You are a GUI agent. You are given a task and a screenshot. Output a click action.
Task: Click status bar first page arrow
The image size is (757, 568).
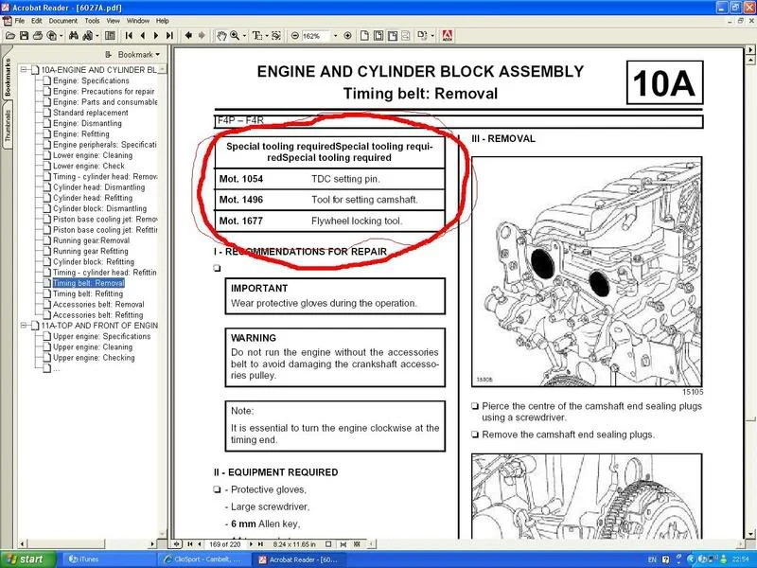[190, 544]
